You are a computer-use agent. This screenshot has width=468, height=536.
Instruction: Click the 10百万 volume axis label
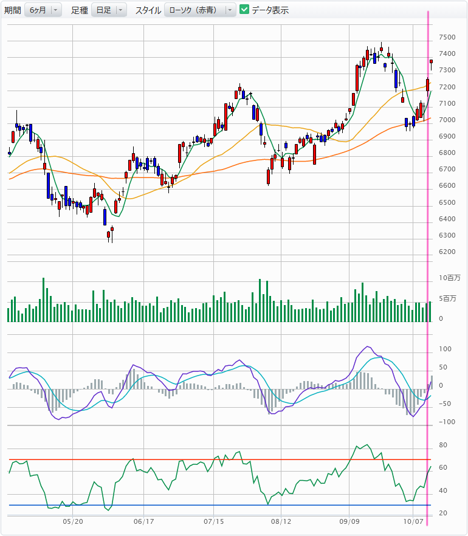pos(450,278)
